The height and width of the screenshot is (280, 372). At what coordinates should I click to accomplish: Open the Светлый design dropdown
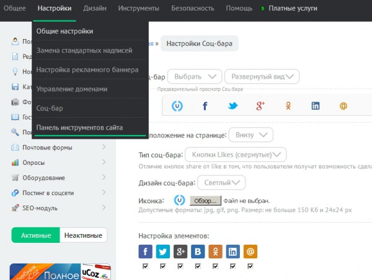click(x=221, y=183)
